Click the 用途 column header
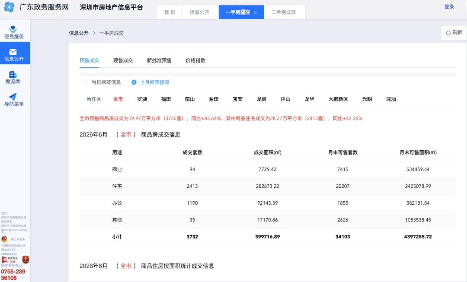467x282 pixels. pyautogui.click(x=117, y=152)
